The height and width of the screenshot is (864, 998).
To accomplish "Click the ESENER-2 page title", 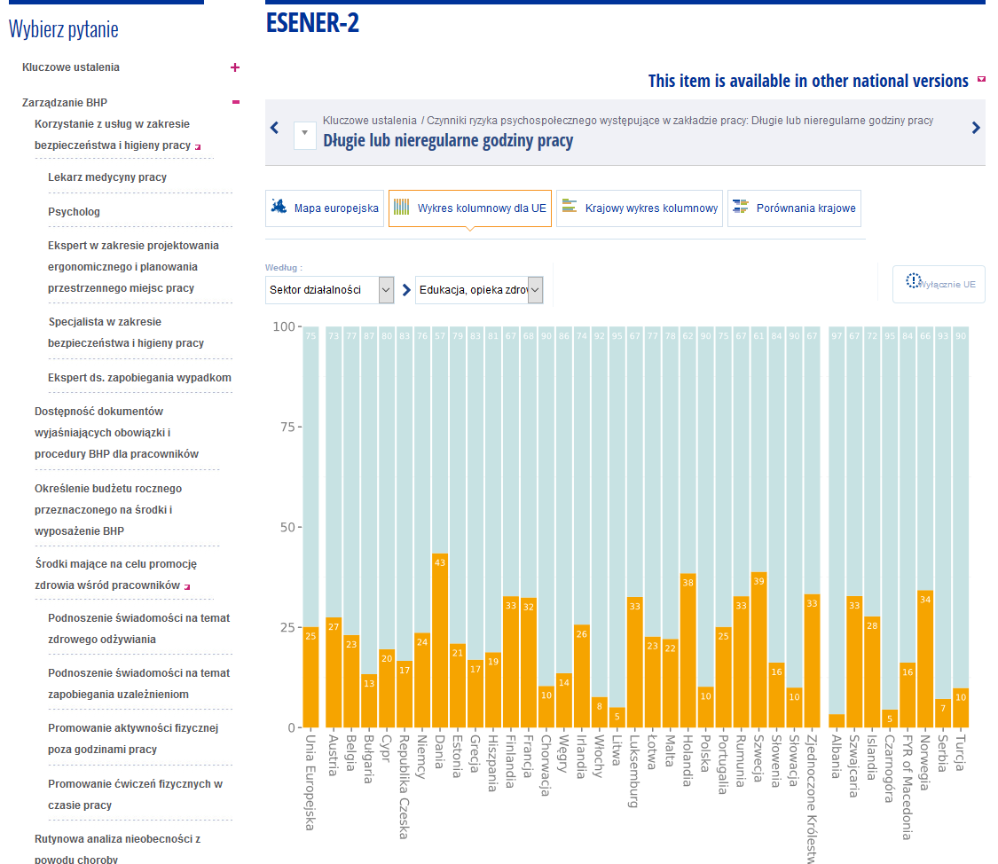I will click(312, 23).
